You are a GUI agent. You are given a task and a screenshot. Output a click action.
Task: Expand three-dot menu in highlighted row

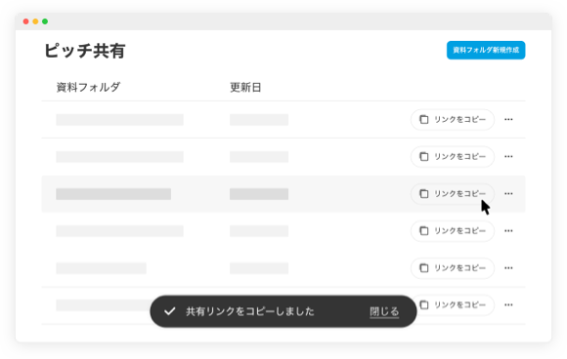click(508, 194)
